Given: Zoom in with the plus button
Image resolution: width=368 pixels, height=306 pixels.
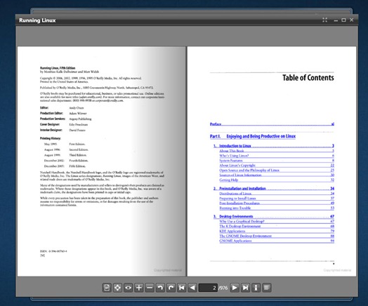Looking at the screenshot, I should click(139, 288).
